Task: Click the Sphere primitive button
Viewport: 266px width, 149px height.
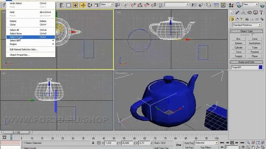Action: 238,43
